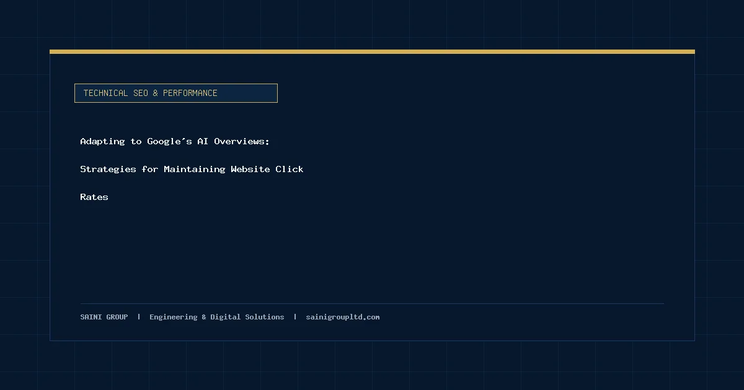Screen dimensions: 744x390
Task: Click the word TECHNICAL in the tag
Action: pos(106,93)
